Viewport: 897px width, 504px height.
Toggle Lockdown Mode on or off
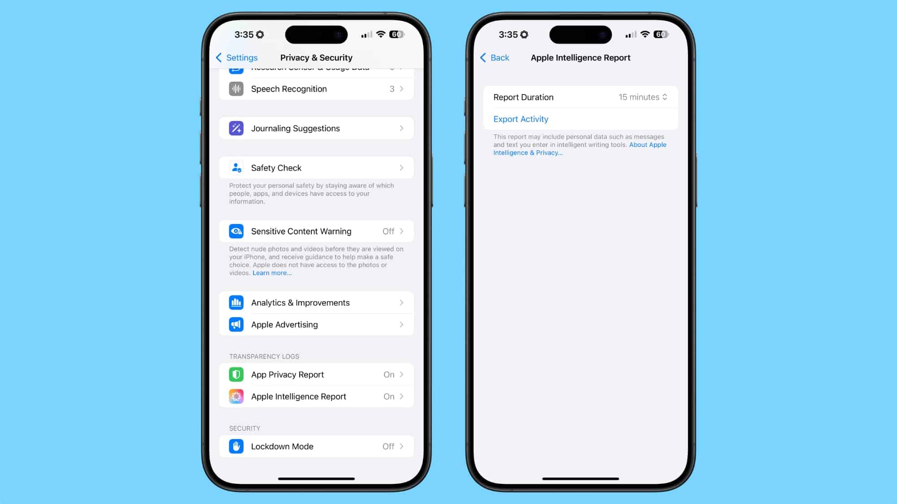[x=315, y=446]
